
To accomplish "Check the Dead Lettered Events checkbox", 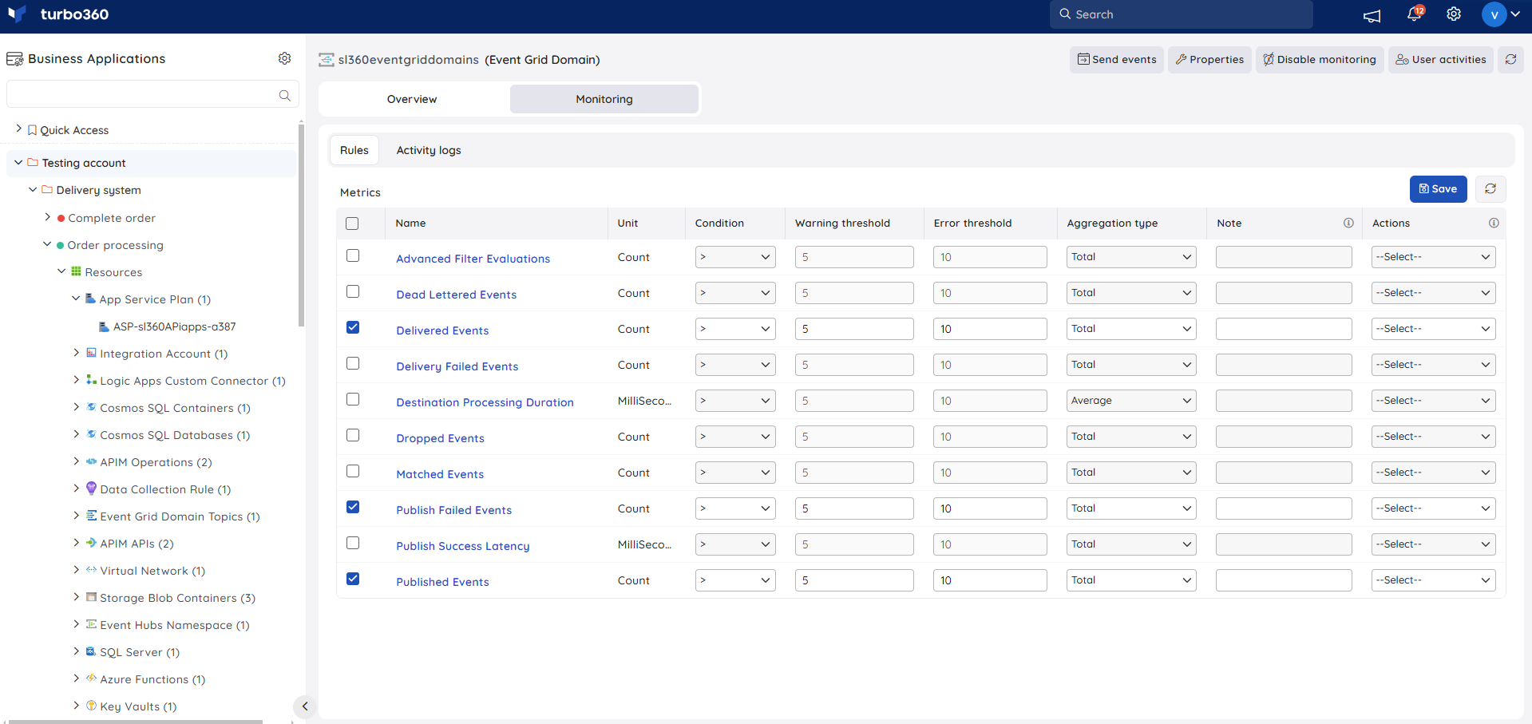I will 353,291.
